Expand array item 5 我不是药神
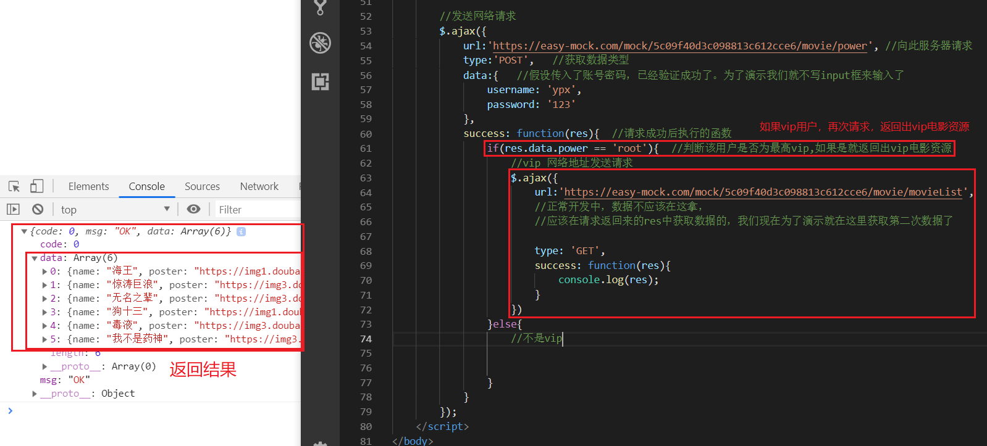This screenshot has height=446, width=987. [44, 339]
